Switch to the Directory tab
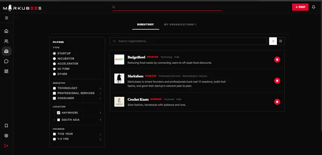Image resolution: width=322 pixels, height=155 pixels. tap(146, 24)
